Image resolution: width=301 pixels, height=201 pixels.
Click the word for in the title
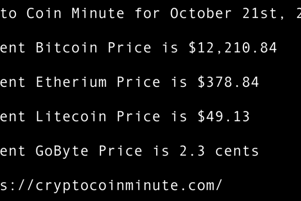point(147,14)
